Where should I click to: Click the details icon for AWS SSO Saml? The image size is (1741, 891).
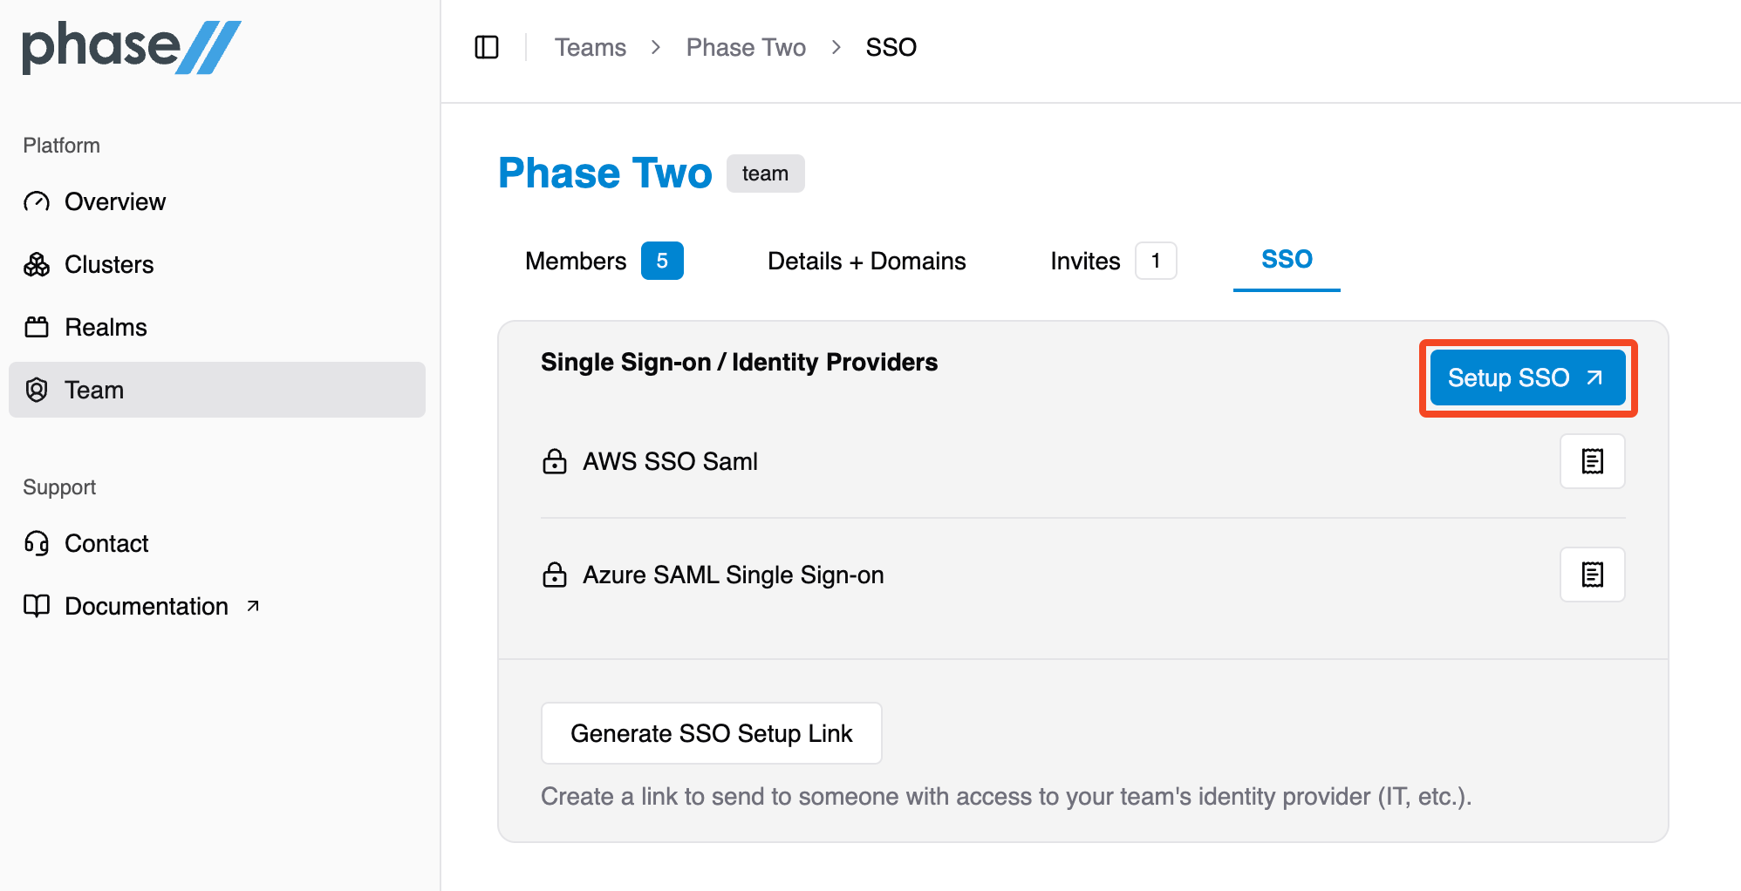coord(1592,461)
